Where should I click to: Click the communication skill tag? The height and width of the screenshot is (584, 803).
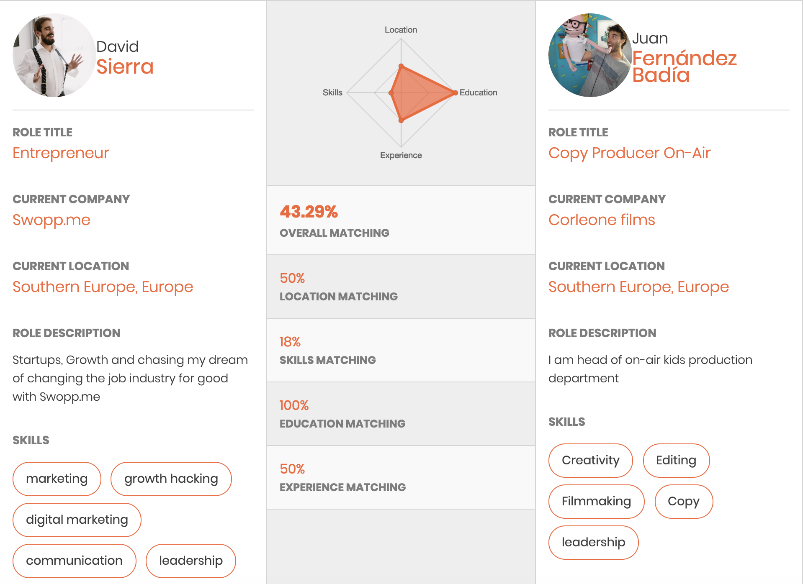[x=75, y=561]
